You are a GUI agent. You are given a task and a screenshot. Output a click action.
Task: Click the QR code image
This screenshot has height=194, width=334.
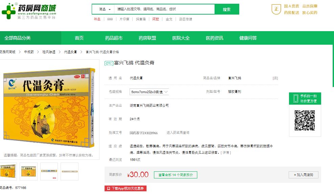(x=305, y=120)
